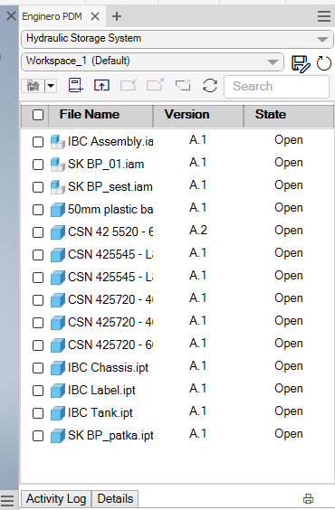The width and height of the screenshot is (335, 510).
Task: Click the circular reload icon beside workspace
Action: coord(323,63)
